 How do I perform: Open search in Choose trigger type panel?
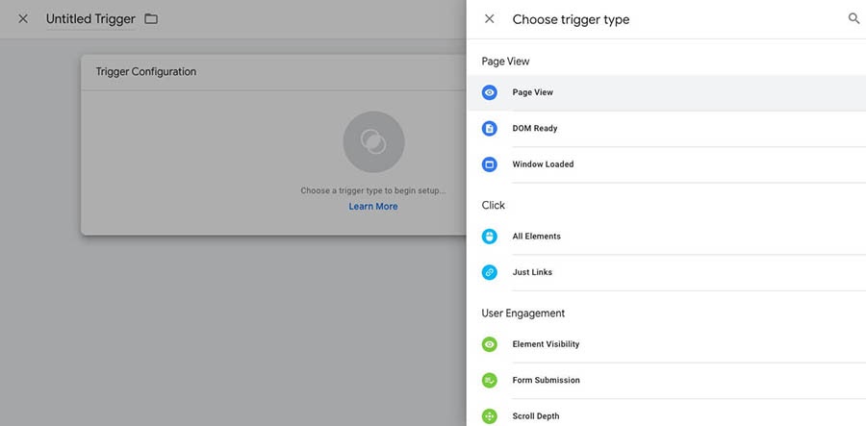[853, 19]
